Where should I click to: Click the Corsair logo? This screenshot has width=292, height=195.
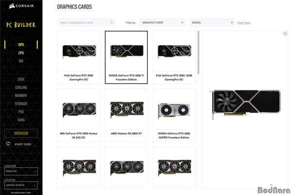pos(21,6)
